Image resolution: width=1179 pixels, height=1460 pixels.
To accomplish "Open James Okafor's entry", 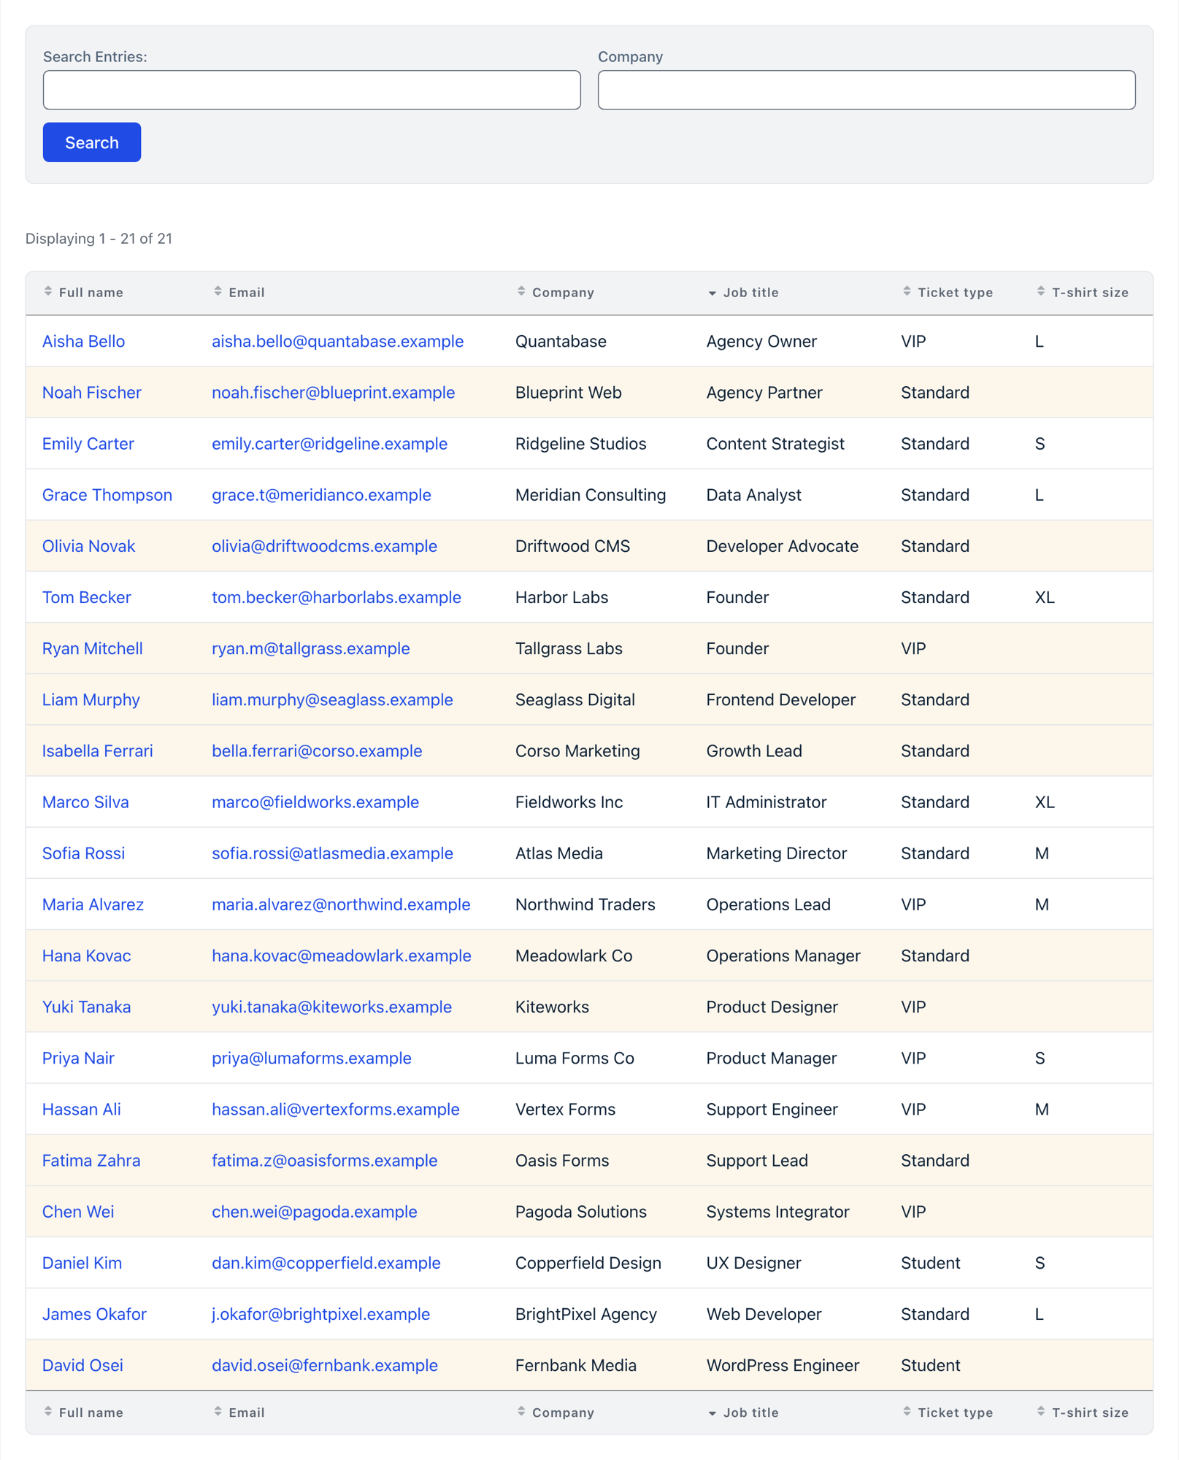I will [94, 1314].
